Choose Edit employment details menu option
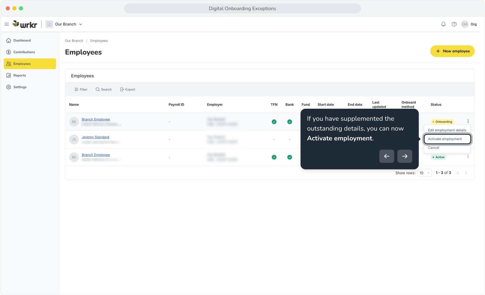Viewport: 485px width, 295px height. pyautogui.click(x=447, y=130)
